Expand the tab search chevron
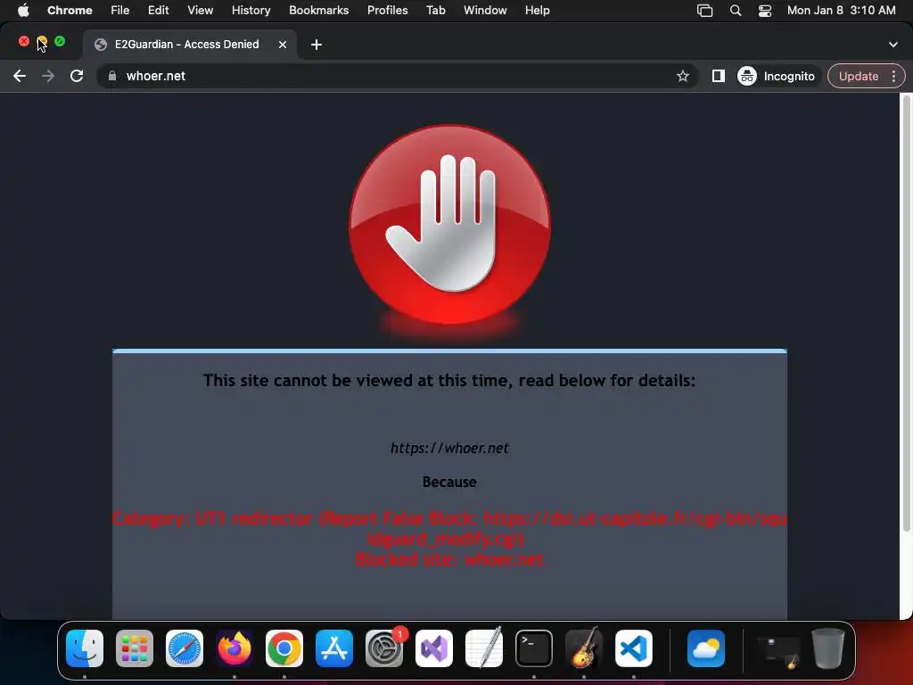913x685 pixels. 892,45
